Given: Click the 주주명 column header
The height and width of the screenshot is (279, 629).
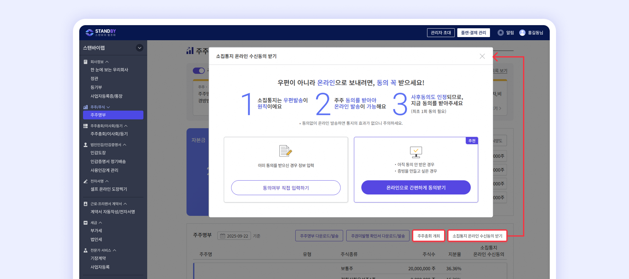Looking at the screenshot, I should 206,254.
